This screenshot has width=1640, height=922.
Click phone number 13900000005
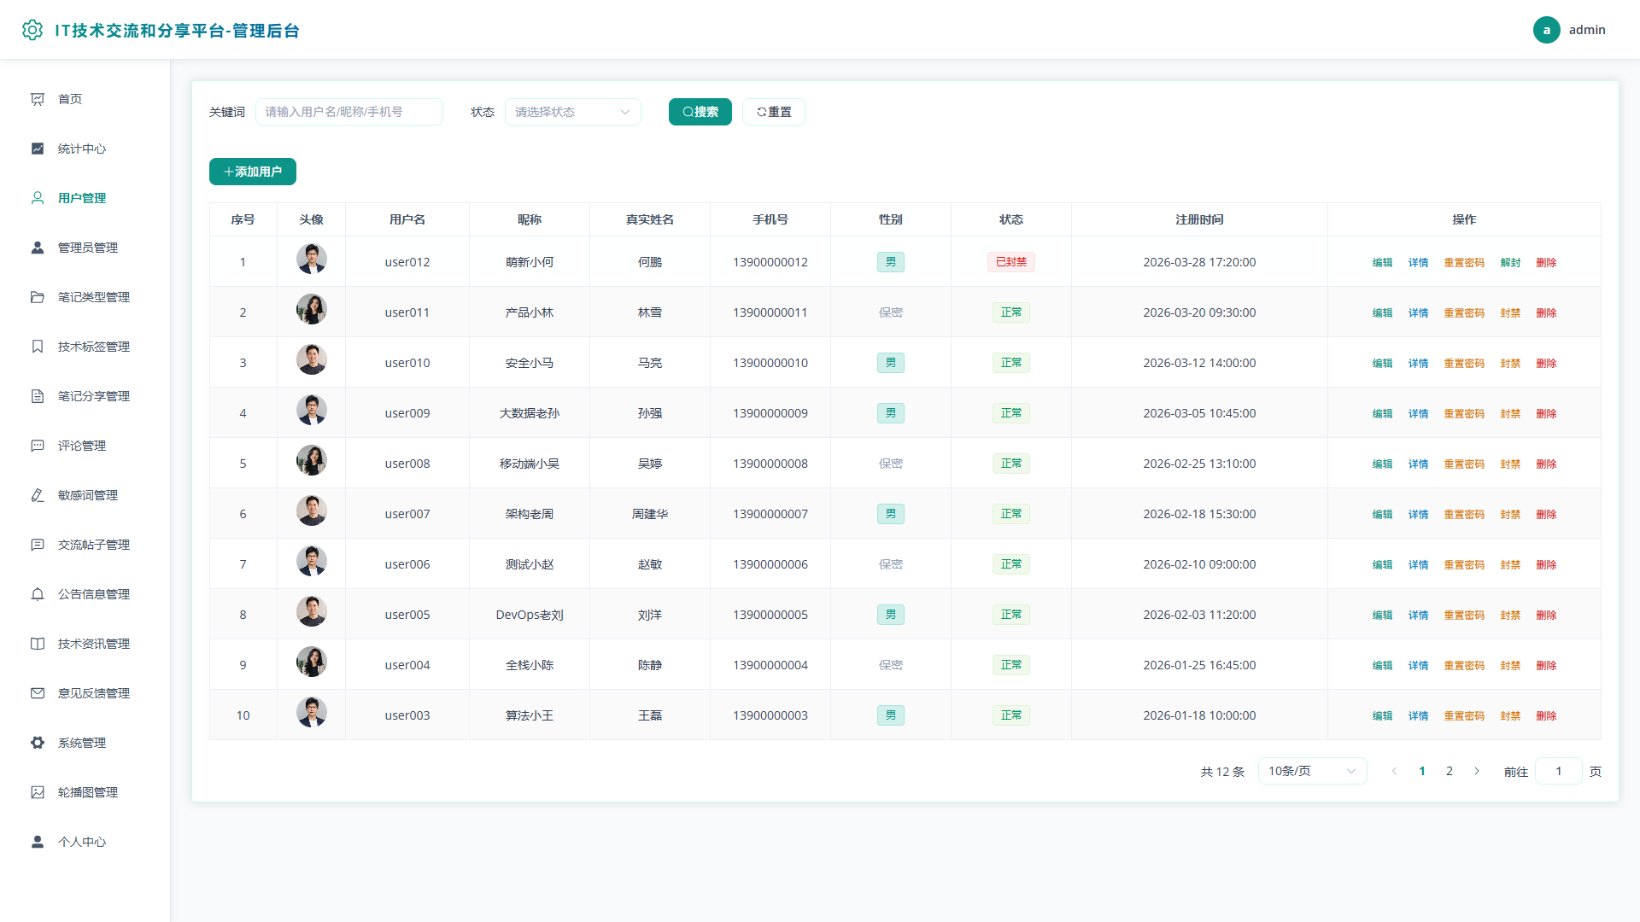point(770,615)
